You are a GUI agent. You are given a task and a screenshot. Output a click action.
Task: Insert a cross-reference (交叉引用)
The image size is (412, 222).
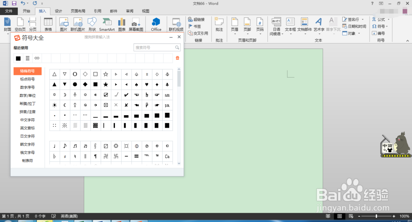pos(198,33)
